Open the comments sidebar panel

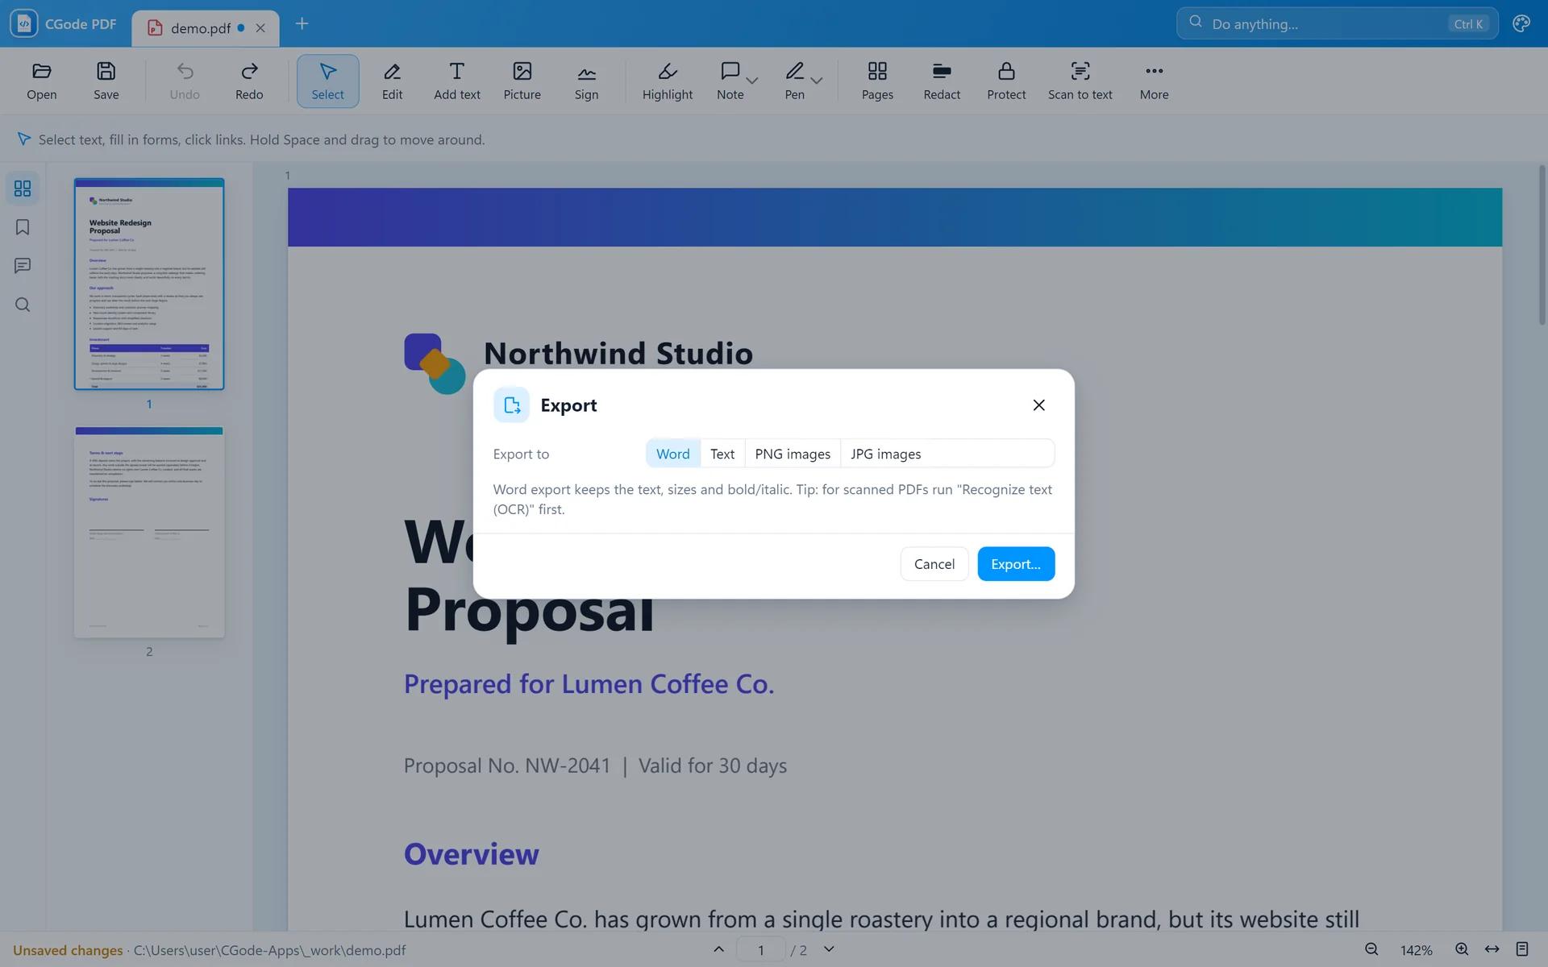(x=23, y=266)
